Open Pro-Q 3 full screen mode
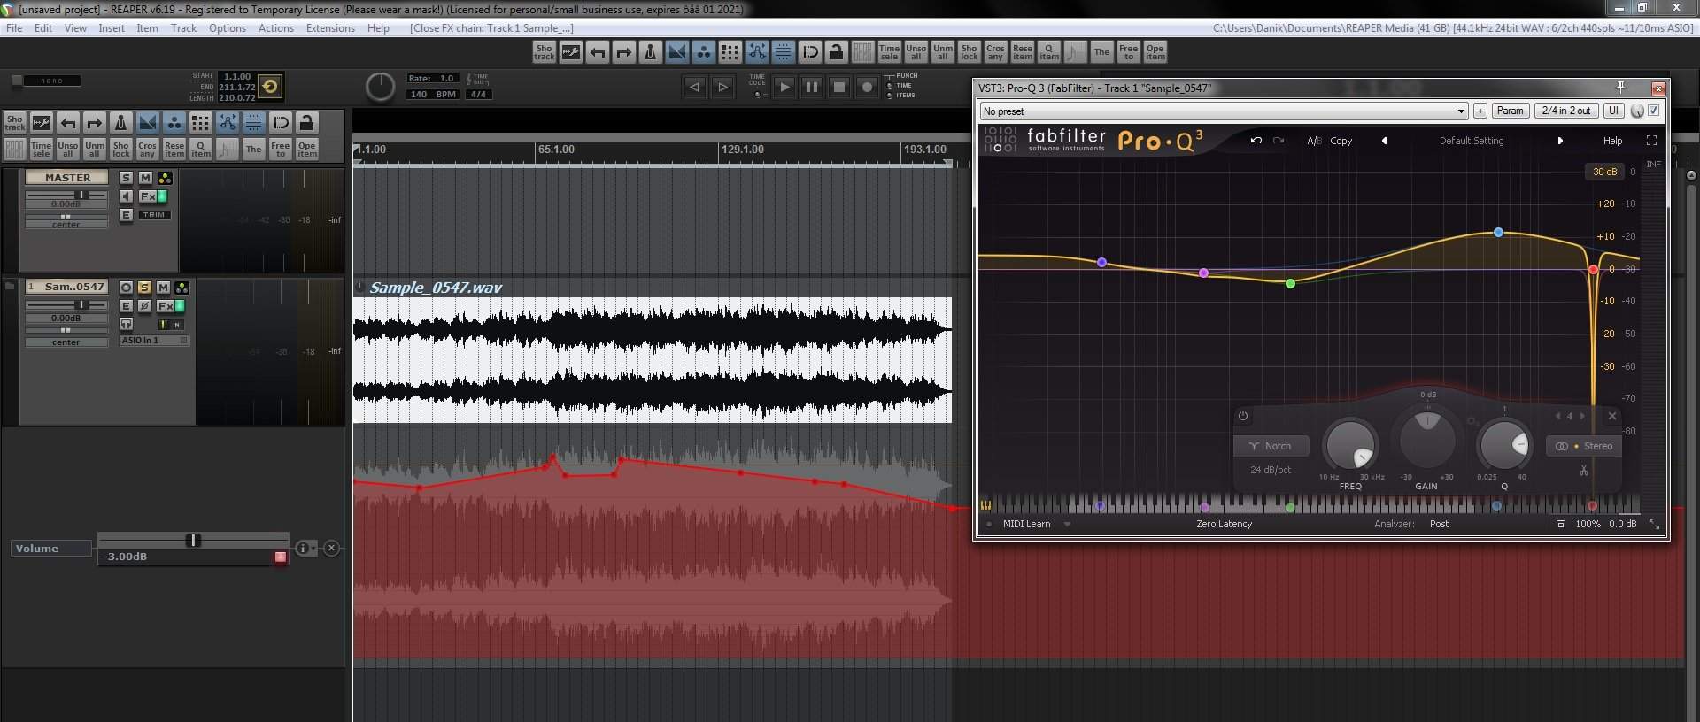The image size is (1700, 722). 1651,141
